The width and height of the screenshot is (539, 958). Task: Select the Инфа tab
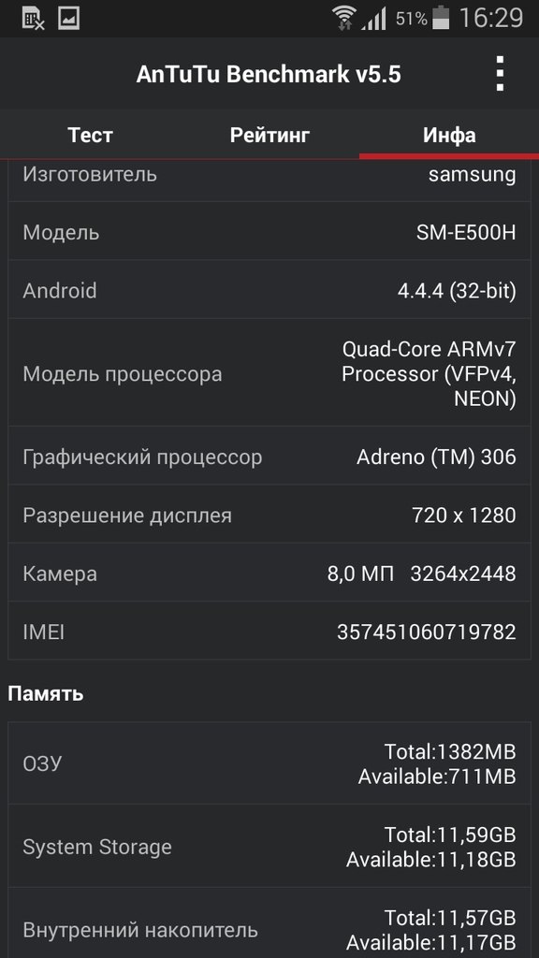(449, 135)
